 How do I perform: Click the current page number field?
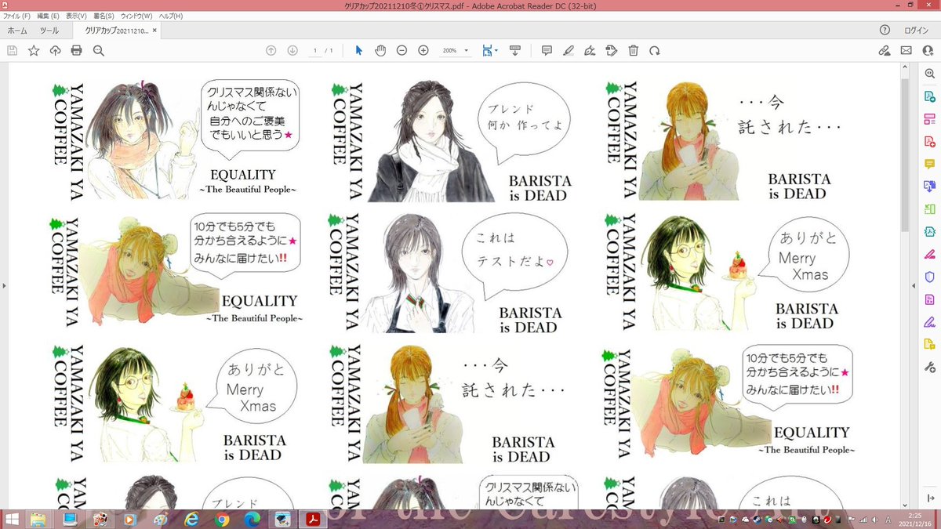click(315, 50)
